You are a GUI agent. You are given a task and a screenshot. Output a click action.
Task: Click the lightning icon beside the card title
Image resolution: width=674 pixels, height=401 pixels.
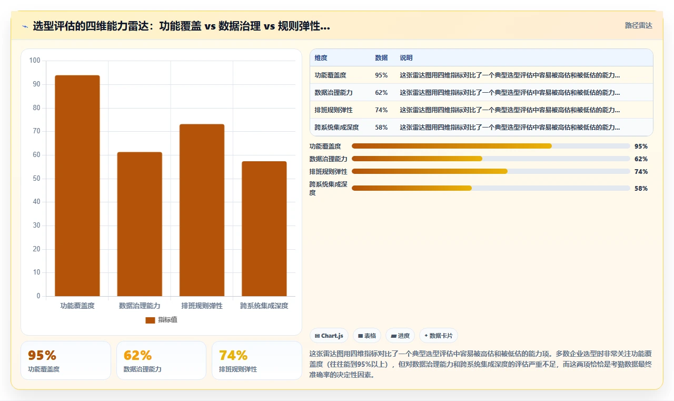[x=25, y=26]
